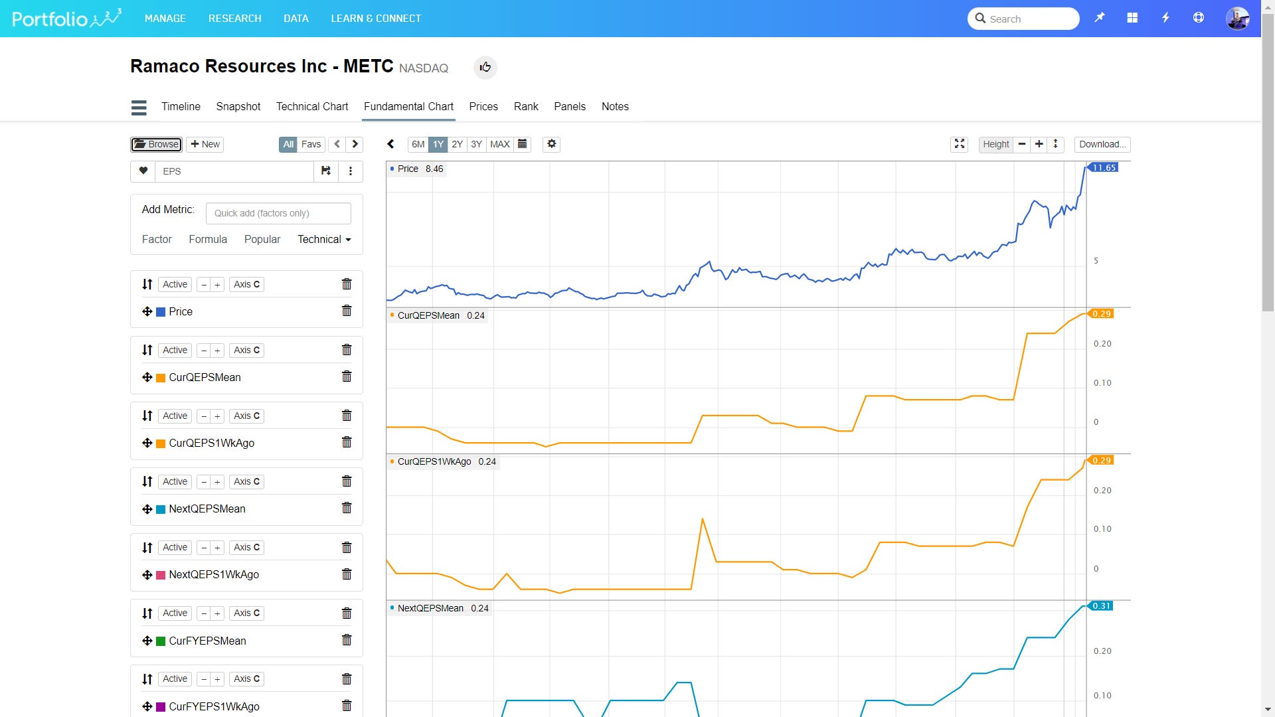Open the MANAGE menu
Viewport: 1275px width, 717px height.
coord(165,18)
